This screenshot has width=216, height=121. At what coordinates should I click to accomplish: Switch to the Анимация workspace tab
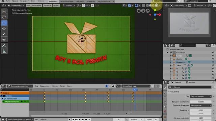pyautogui.click(x=53, y=1)
